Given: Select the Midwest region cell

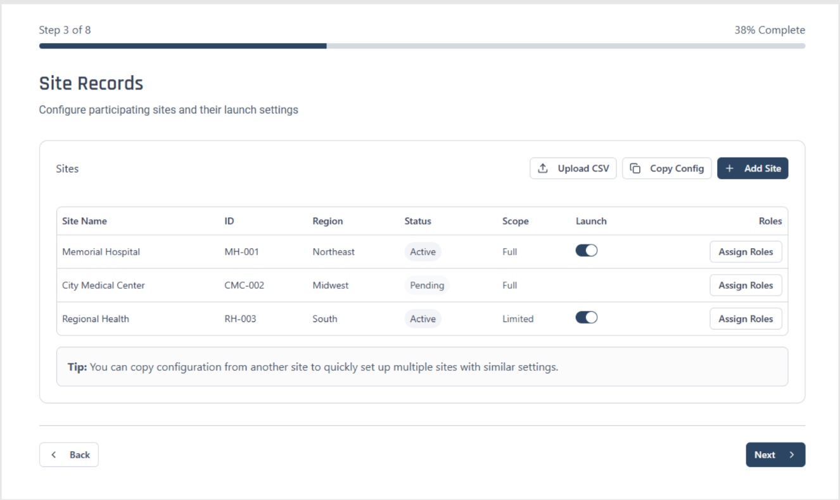Looking at the screenshot, I should [x=330, y=285].
